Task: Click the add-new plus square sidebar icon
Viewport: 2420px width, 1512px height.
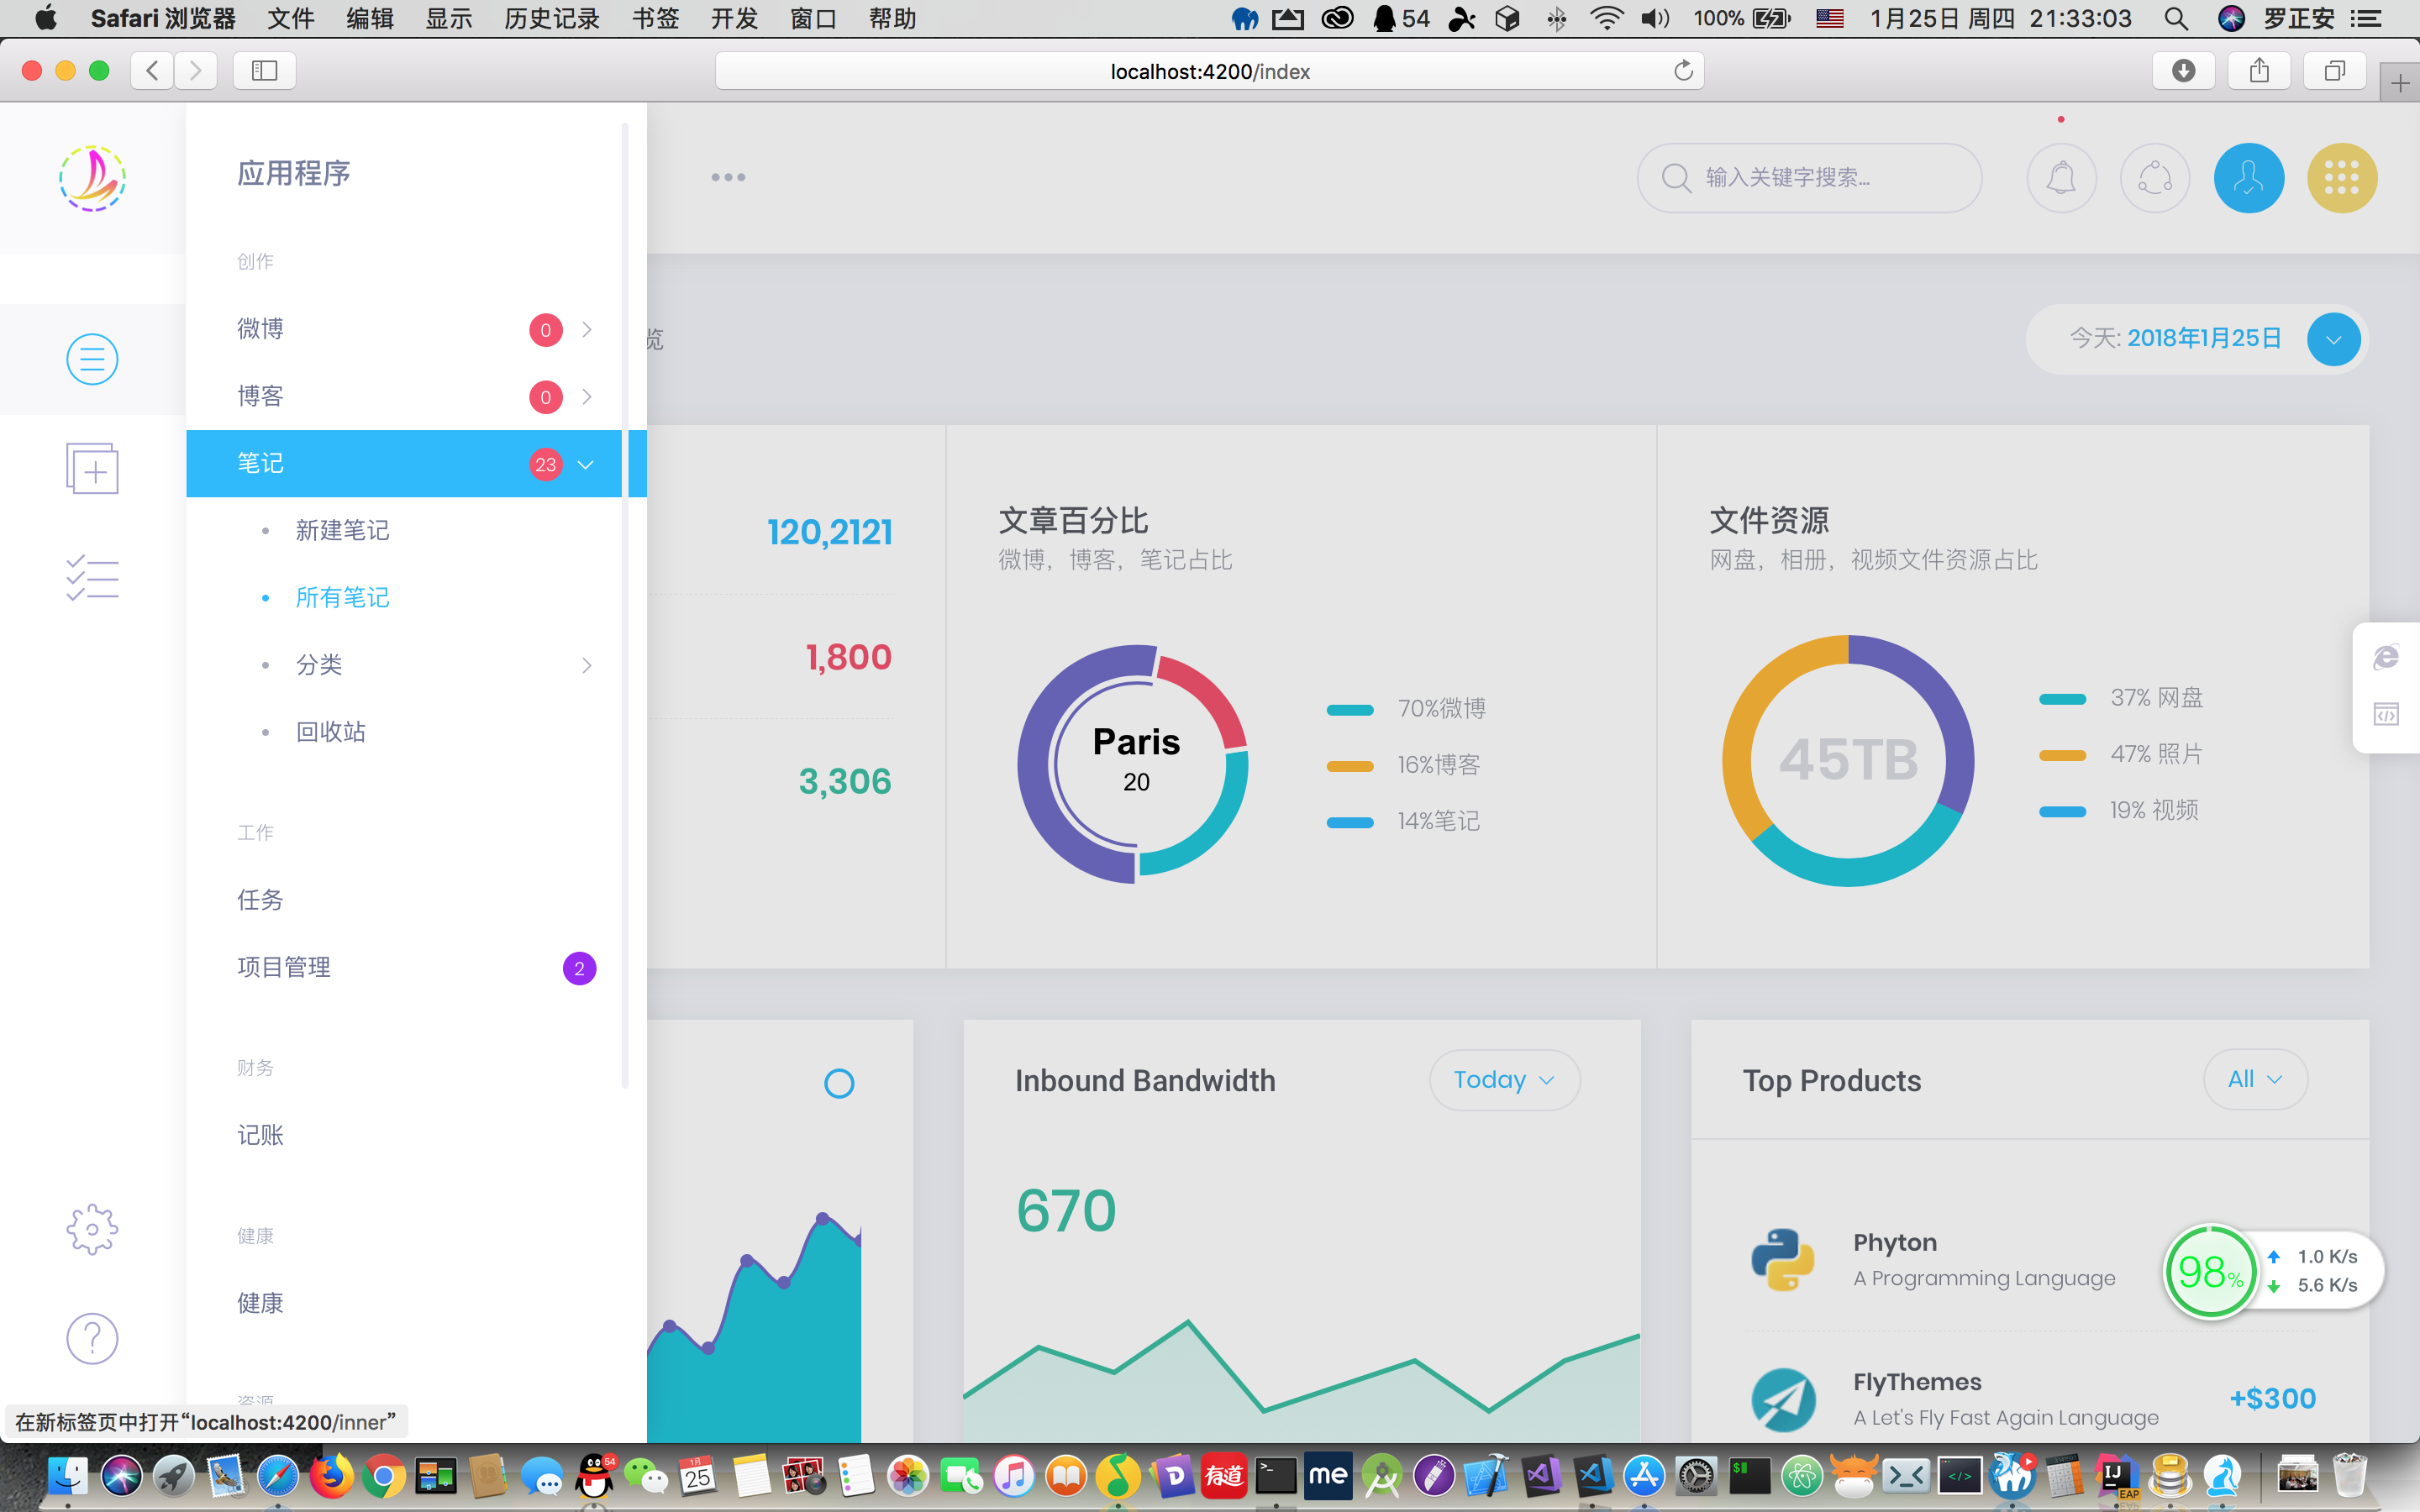Action: click(x=92, y=468)
